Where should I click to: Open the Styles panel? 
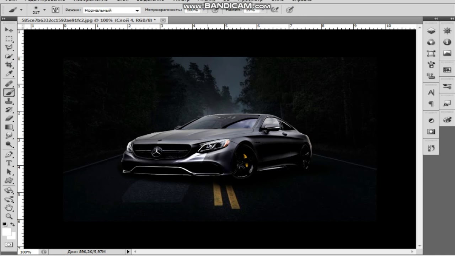coord(447,103)
